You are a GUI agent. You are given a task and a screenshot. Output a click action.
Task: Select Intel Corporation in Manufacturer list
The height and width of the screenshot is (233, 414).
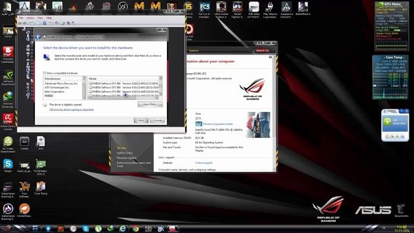(54, 92)
